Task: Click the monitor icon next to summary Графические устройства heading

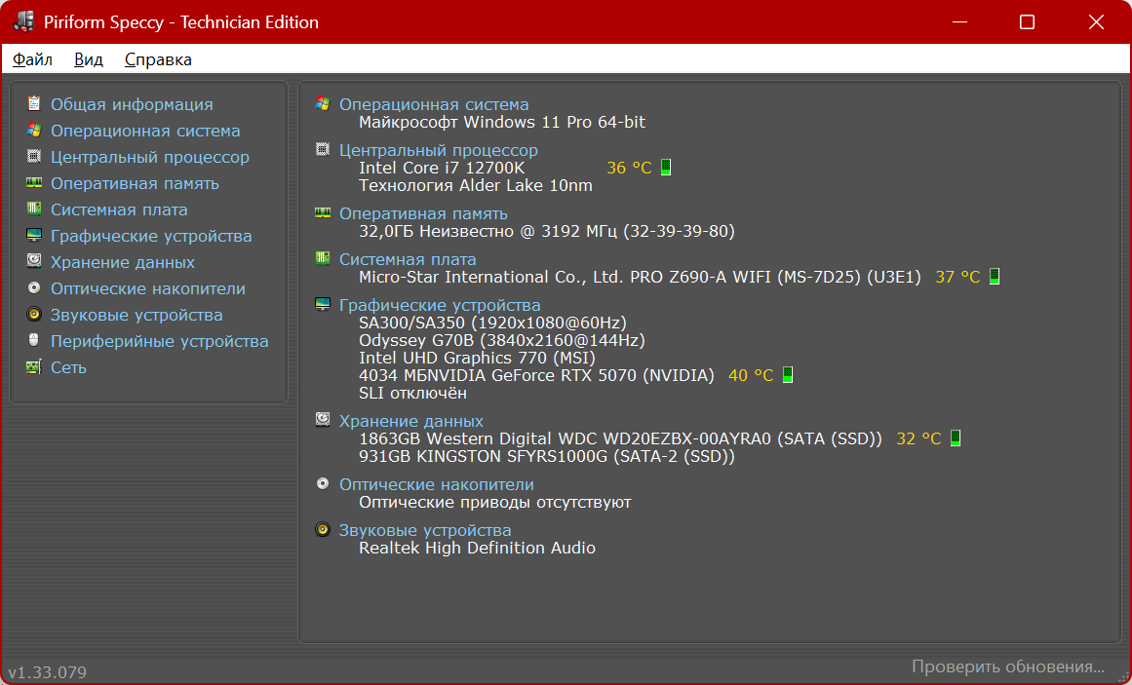Action: tap(323, 305)
